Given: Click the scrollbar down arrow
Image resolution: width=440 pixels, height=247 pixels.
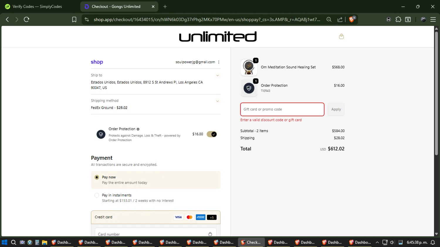Looking at the screenshot, I should coord(436,234).
